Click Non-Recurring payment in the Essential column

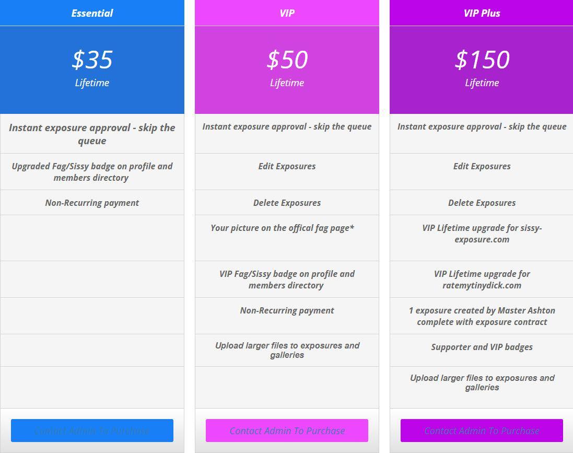point(92,203)
